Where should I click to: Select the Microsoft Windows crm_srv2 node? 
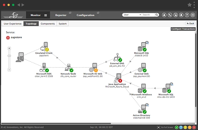click(142, 88)
